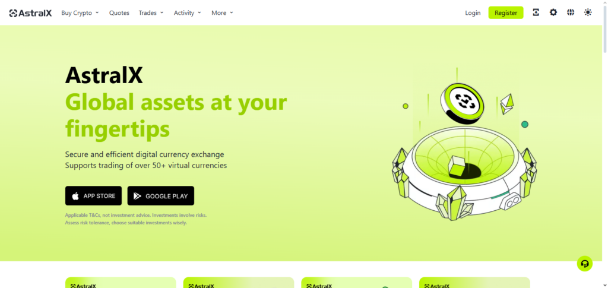This screenshot has width=608, height=288.
Task: Click the Login link
Action: [473, 13]
